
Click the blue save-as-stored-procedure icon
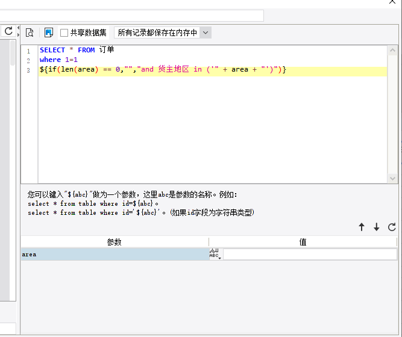coord(48,32)
